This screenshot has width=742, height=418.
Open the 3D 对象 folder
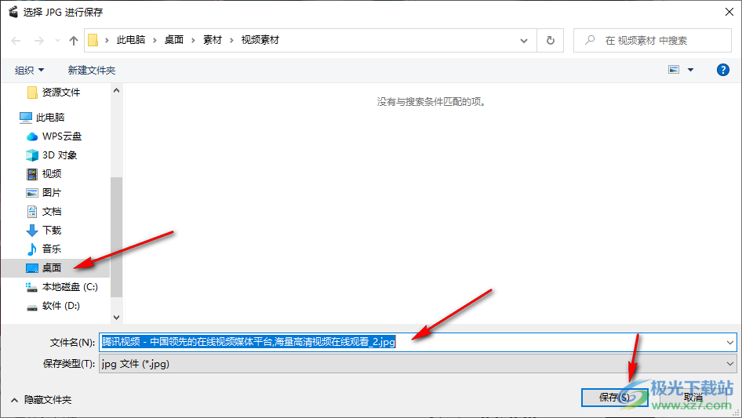59,155
